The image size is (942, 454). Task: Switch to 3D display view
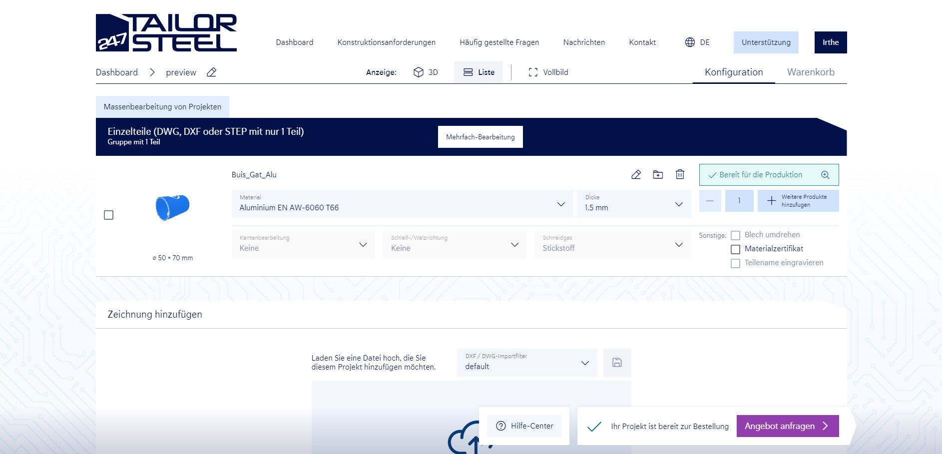click(426, 72)
